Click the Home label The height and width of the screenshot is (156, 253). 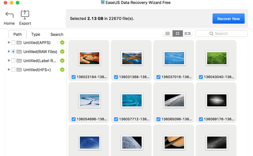(x=9, y=23)
